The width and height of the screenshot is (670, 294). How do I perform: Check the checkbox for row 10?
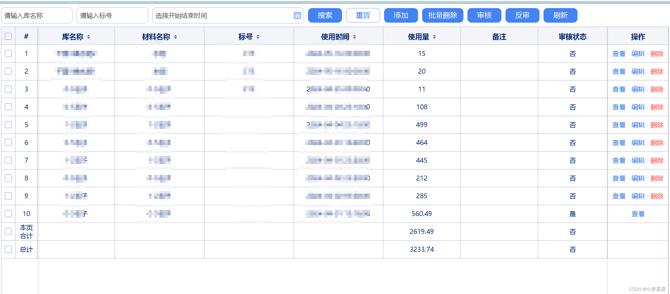tap(8, 214)
